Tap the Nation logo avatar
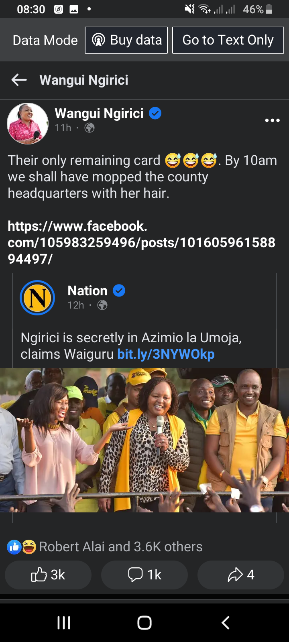 coord(37,298)
